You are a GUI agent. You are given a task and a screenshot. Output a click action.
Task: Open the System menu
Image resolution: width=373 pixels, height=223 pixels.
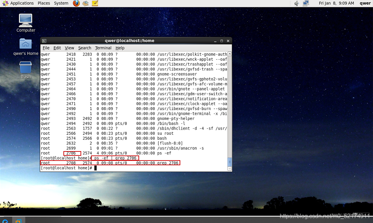(x=61, y=3)
